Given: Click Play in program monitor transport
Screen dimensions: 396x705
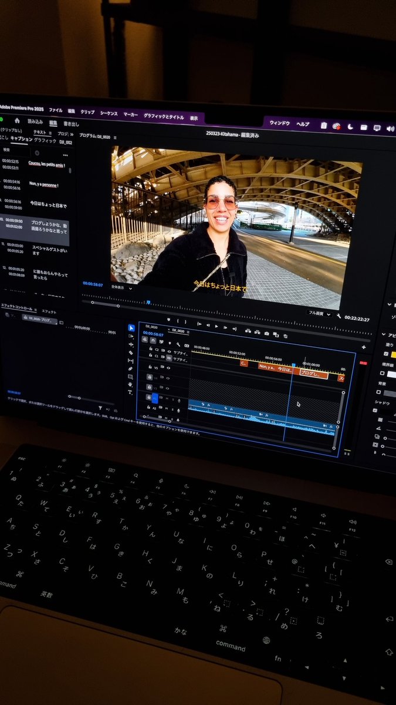Looking at the screenshot, I should tap(216, 326).
